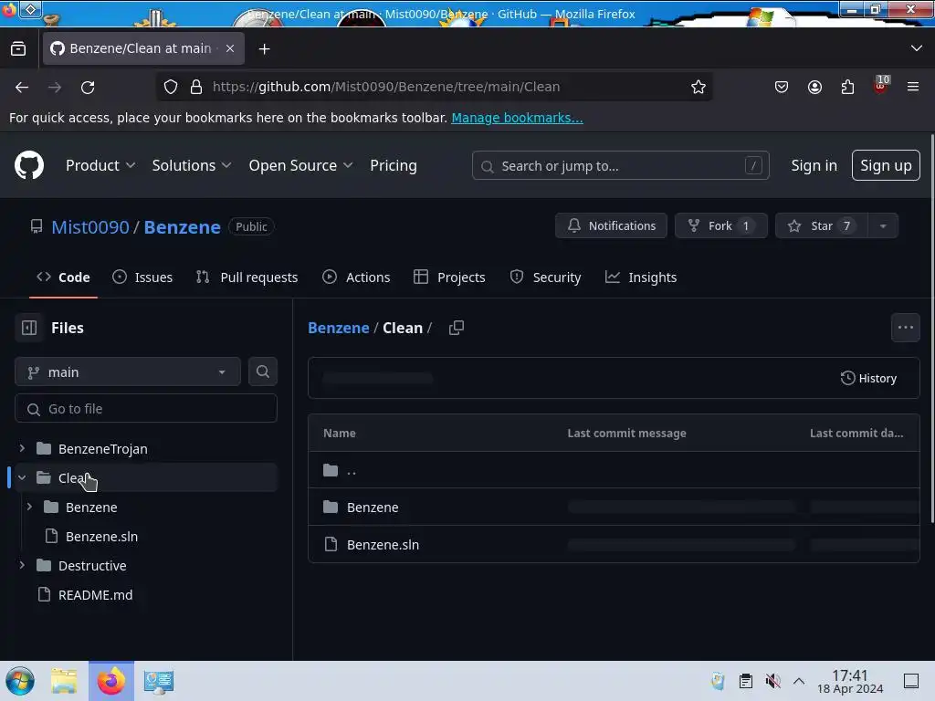935x701 pixels.
Task: Fork the Benzene repository
Action: 721,226
